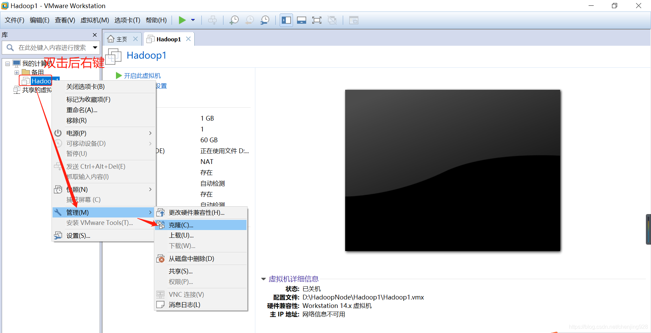Click the wrench icon beside 管理(M)
This screenshot has width=651, height=333.
[58, 212]
